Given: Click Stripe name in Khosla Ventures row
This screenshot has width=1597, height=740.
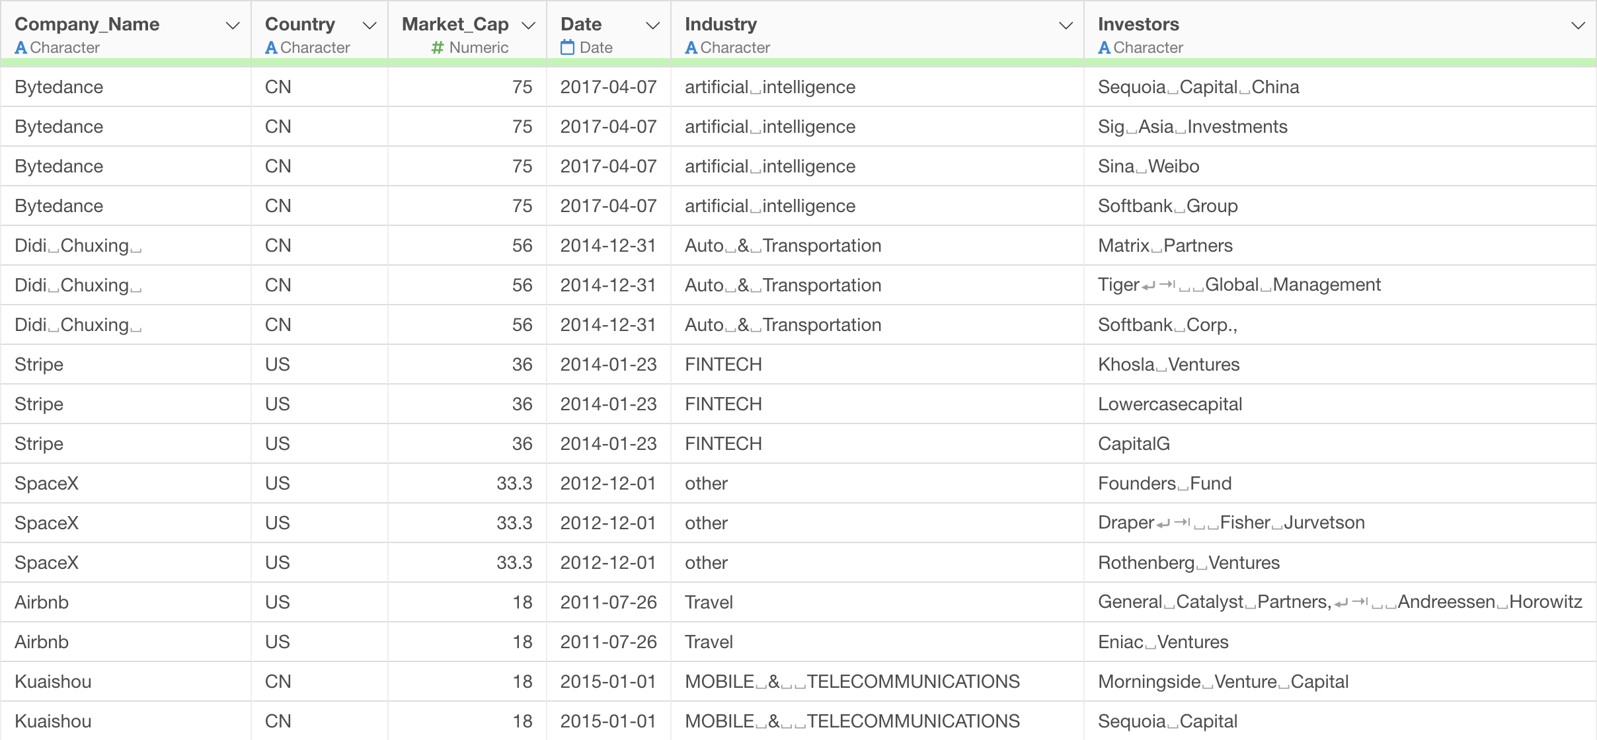Looking at the screenshot, I should click(39, 365).
